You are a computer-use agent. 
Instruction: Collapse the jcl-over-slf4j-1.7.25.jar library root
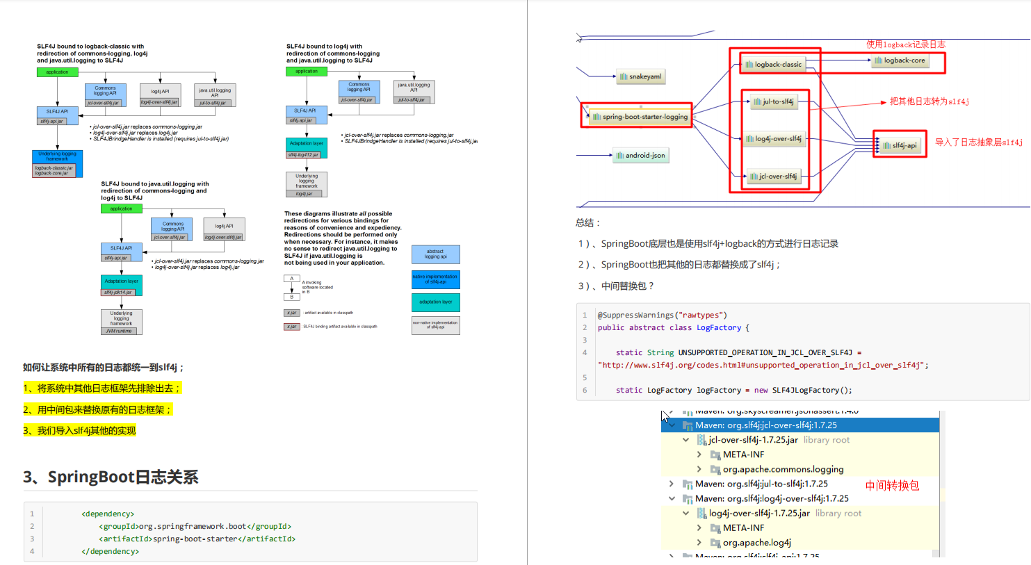point(685,440)
